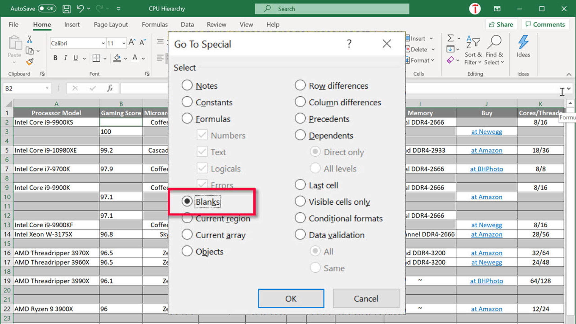Click the Format Cells icon
The image size is (576, 324).
pos(147,74)
